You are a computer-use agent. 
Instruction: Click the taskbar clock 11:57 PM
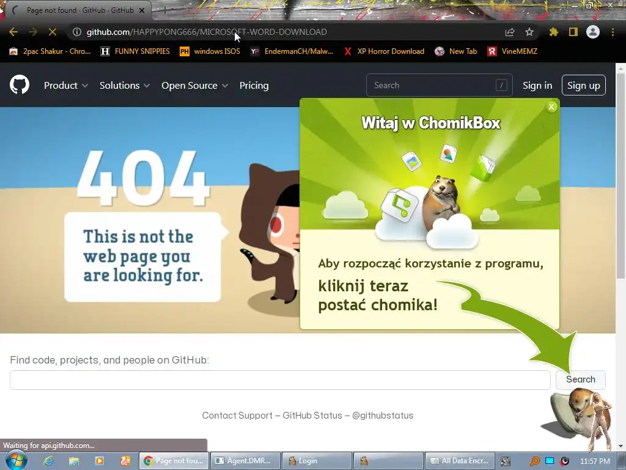click(x=595, y=461)
